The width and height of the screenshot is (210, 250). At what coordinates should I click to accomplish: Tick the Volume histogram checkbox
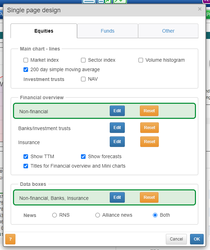[141, 60]
